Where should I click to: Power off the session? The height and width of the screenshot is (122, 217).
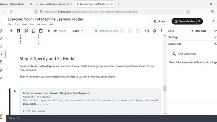[x=147, y=31]
